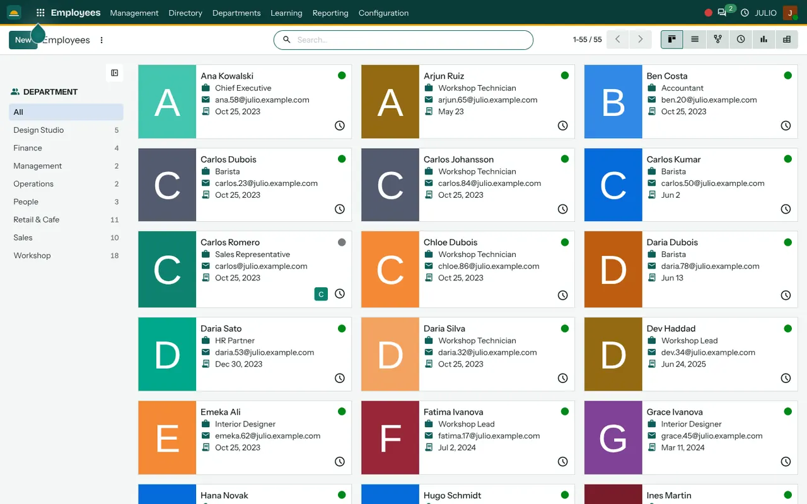Select the All department filter
807x504 pixels.
coord(66,112)
